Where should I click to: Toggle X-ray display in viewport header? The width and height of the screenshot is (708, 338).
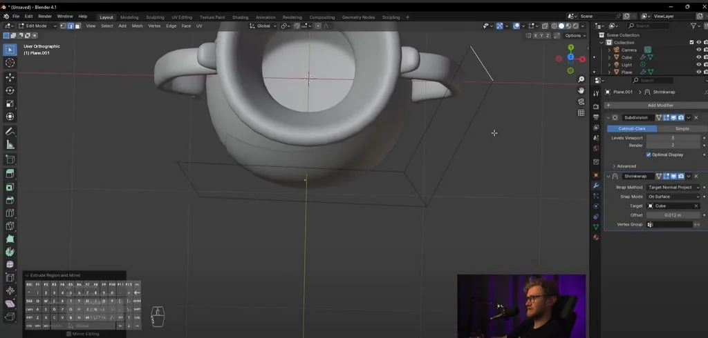coord(545,26)
